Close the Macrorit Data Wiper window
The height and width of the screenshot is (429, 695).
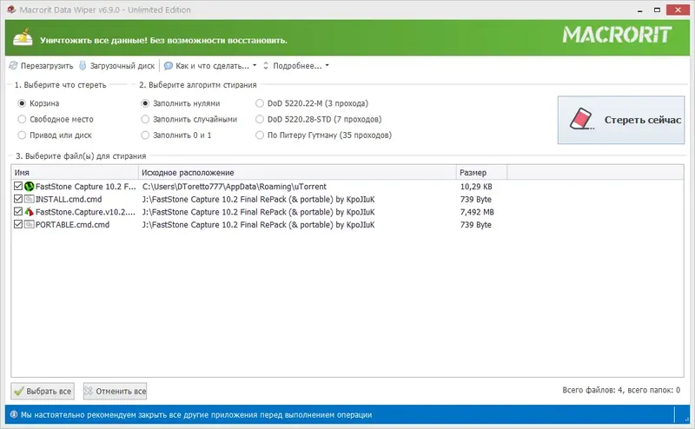click(x=678, y=10)
